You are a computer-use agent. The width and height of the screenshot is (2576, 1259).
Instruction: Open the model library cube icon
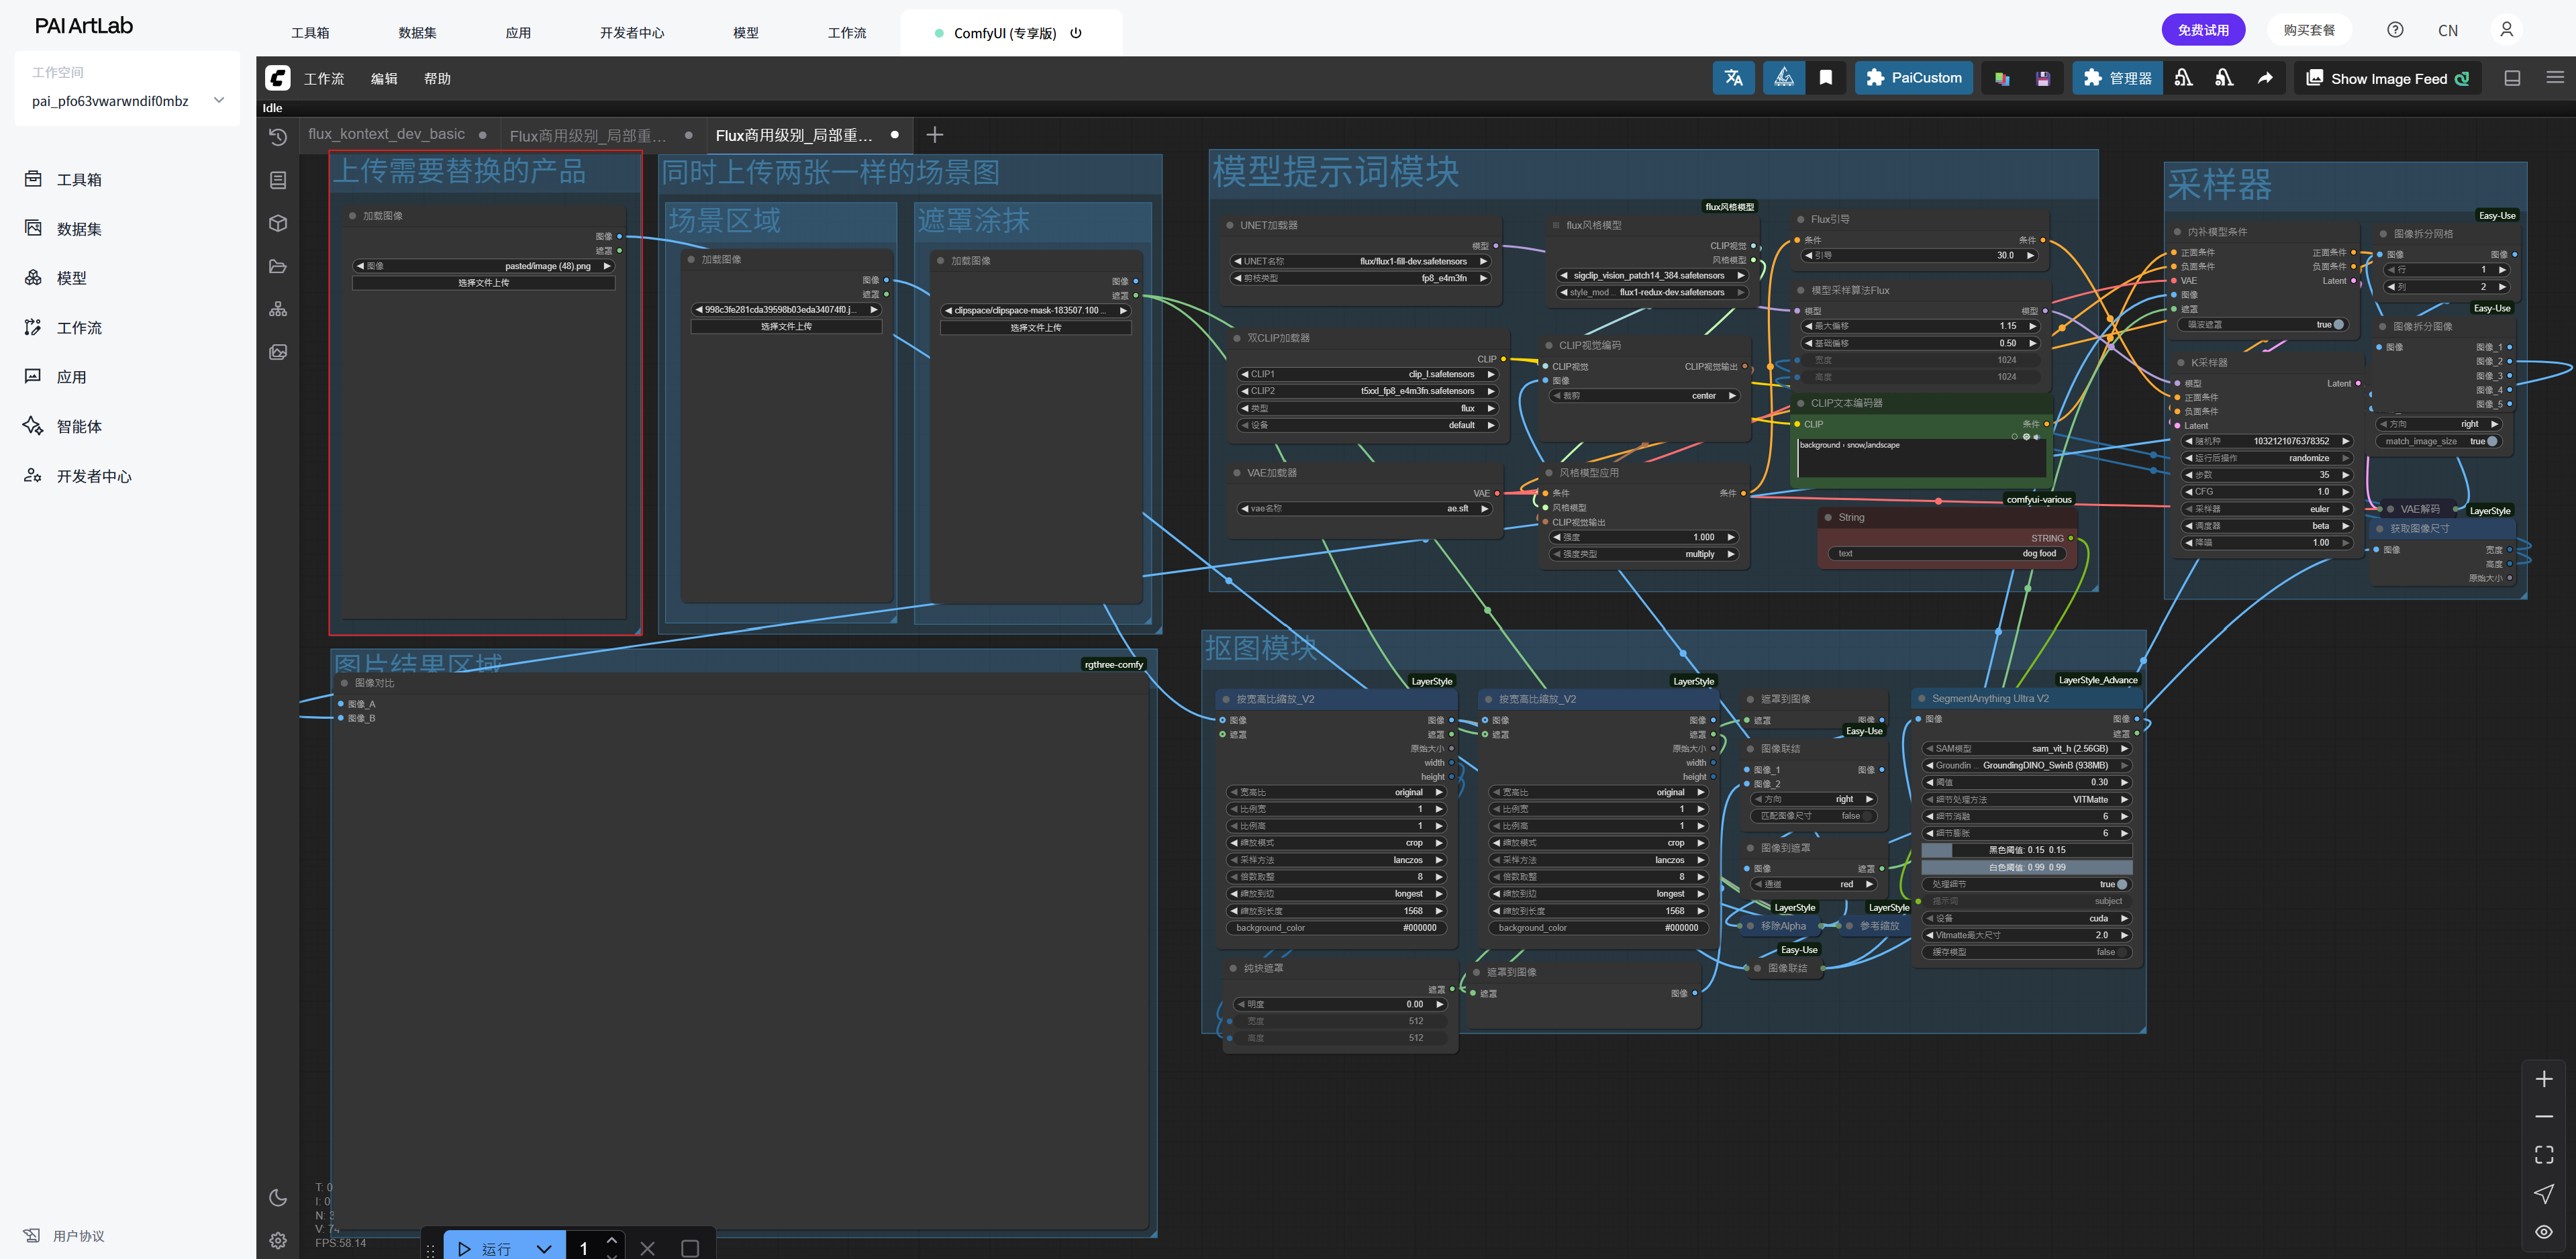point(278,223)
